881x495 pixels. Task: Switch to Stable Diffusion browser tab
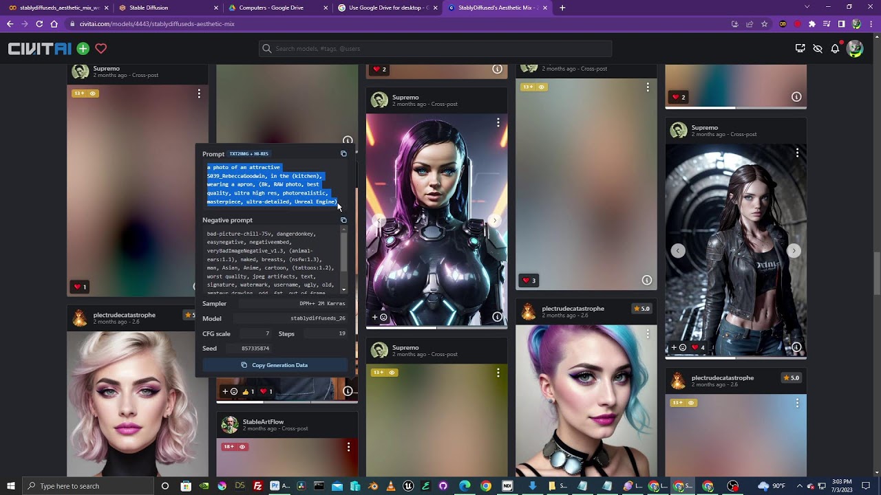[x=169, y=8]
